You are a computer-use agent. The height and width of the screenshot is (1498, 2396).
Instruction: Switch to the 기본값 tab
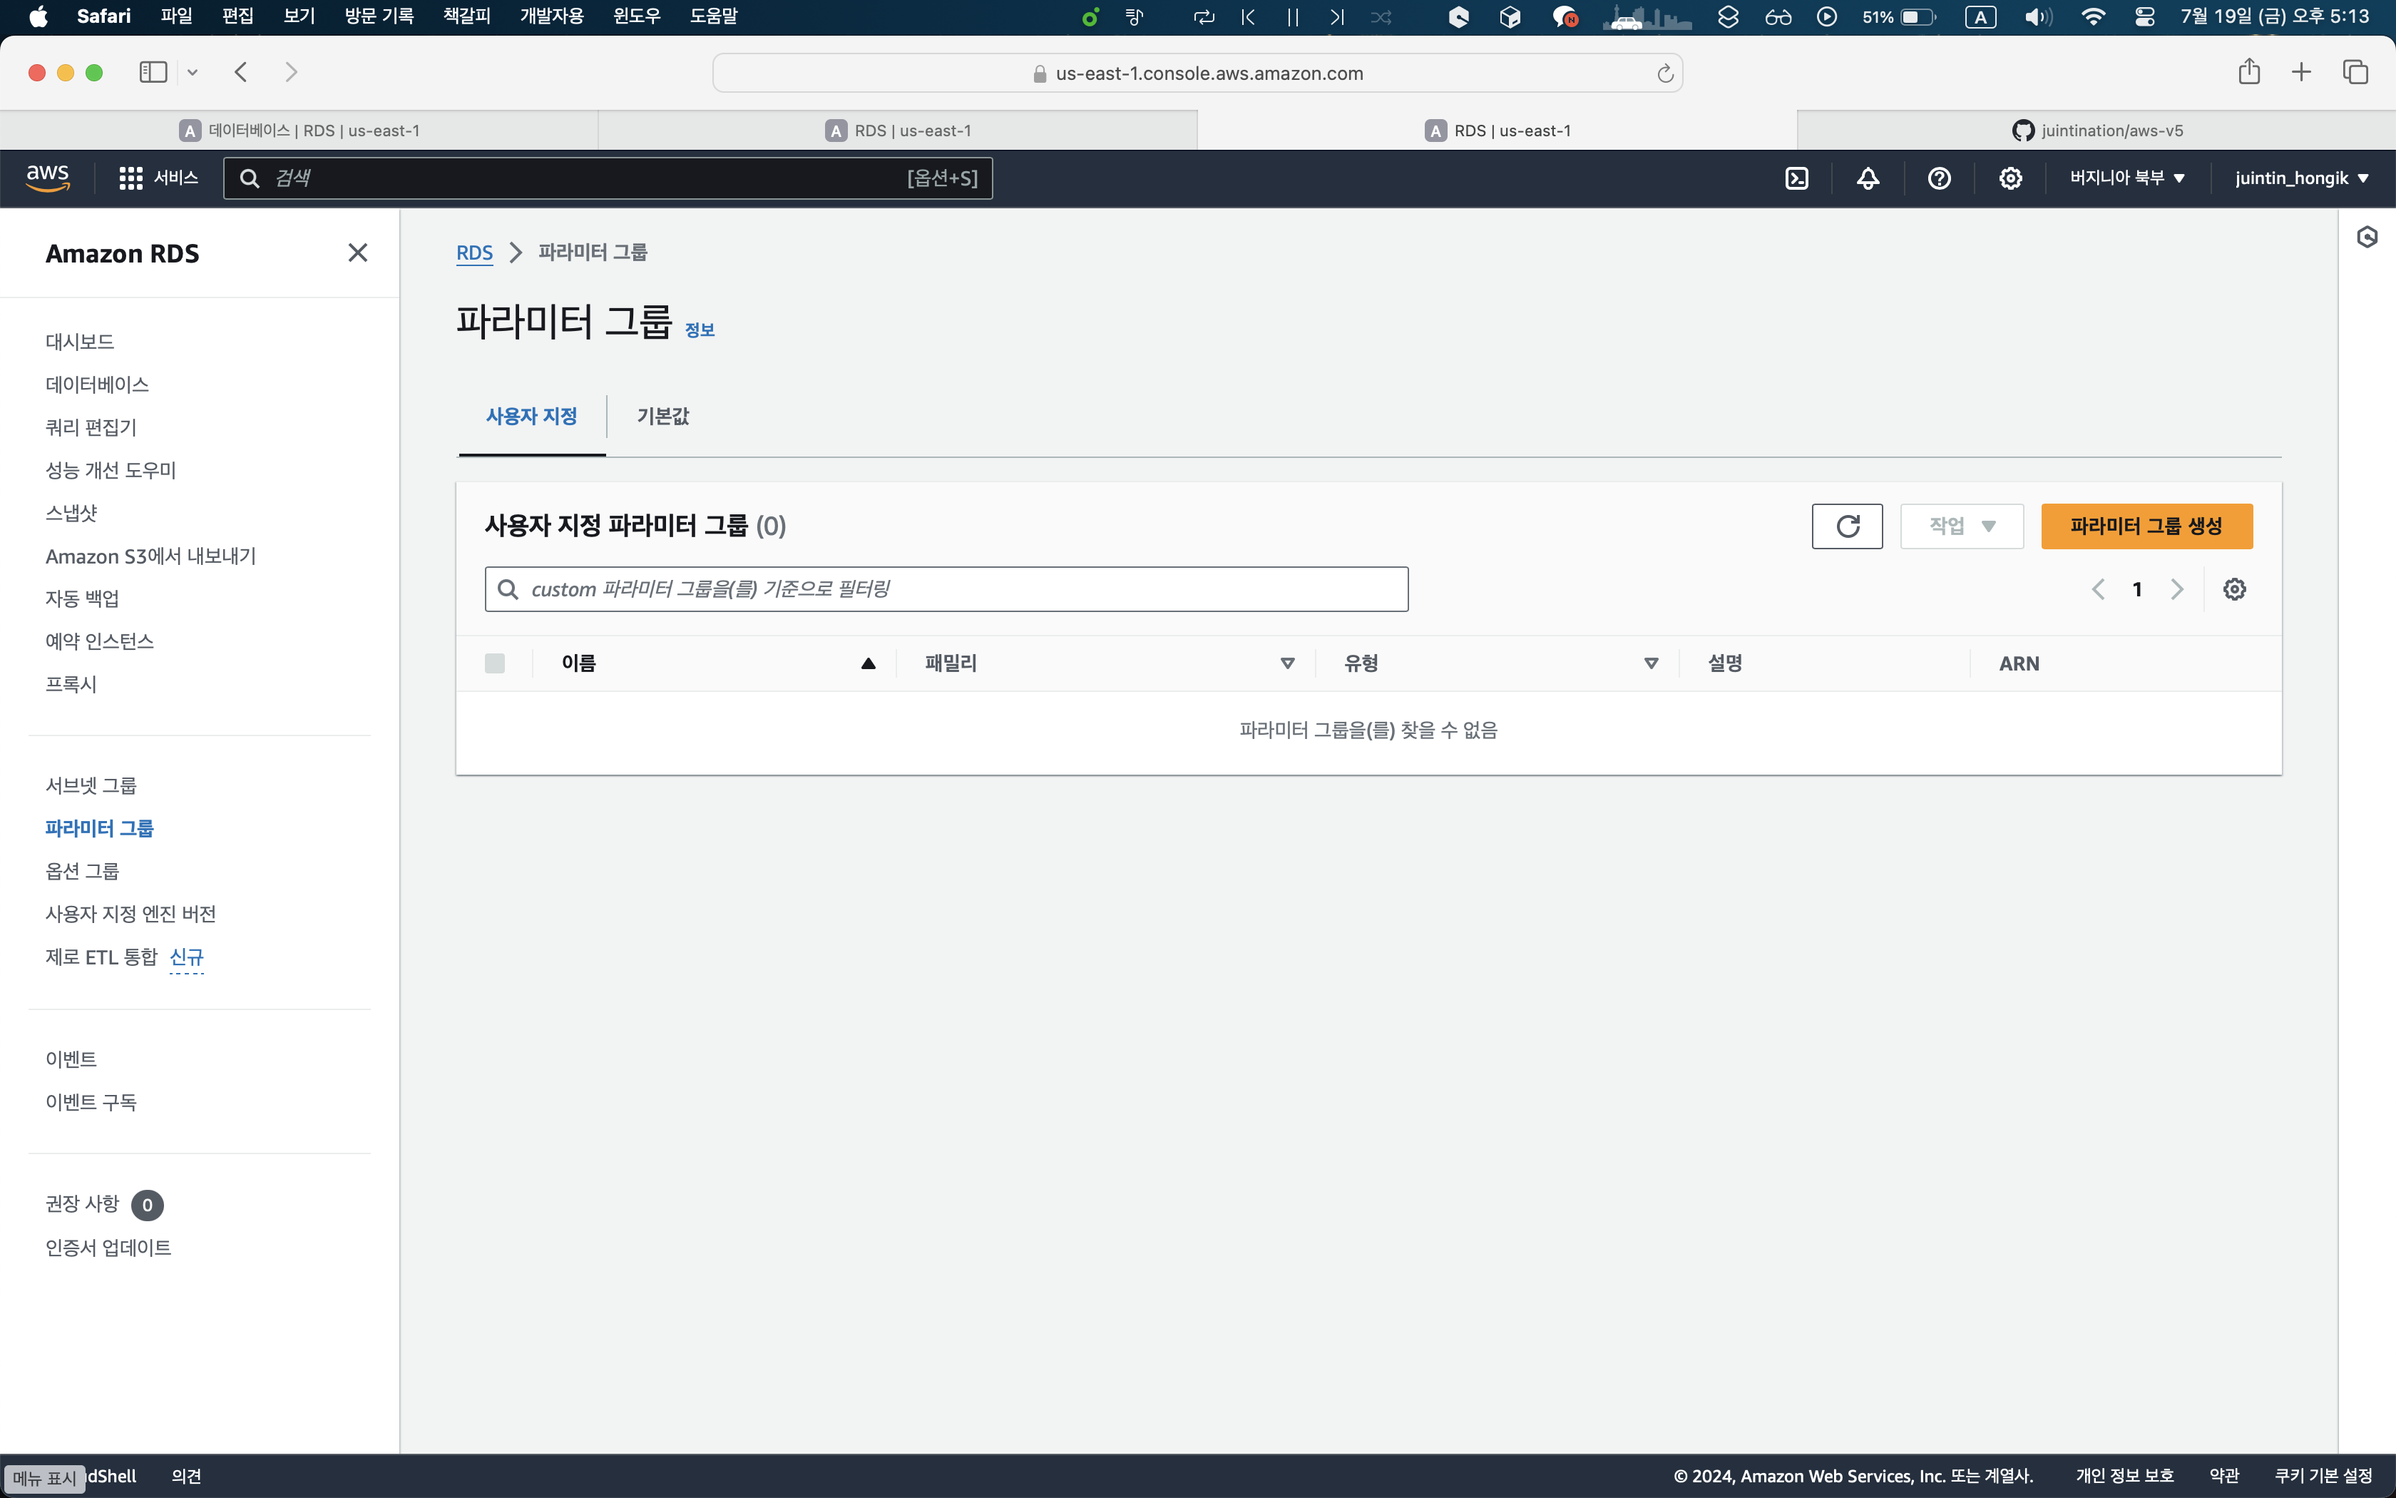tap(662, 416)
